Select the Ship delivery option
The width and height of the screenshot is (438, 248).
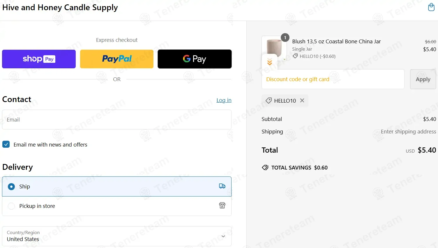117,186
